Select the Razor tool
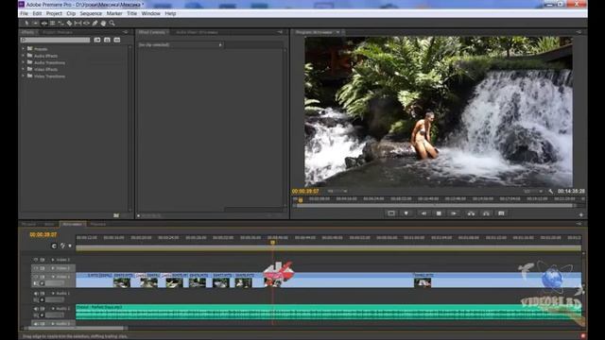Screen dimensions: 605x340 (x=69, y=23)
